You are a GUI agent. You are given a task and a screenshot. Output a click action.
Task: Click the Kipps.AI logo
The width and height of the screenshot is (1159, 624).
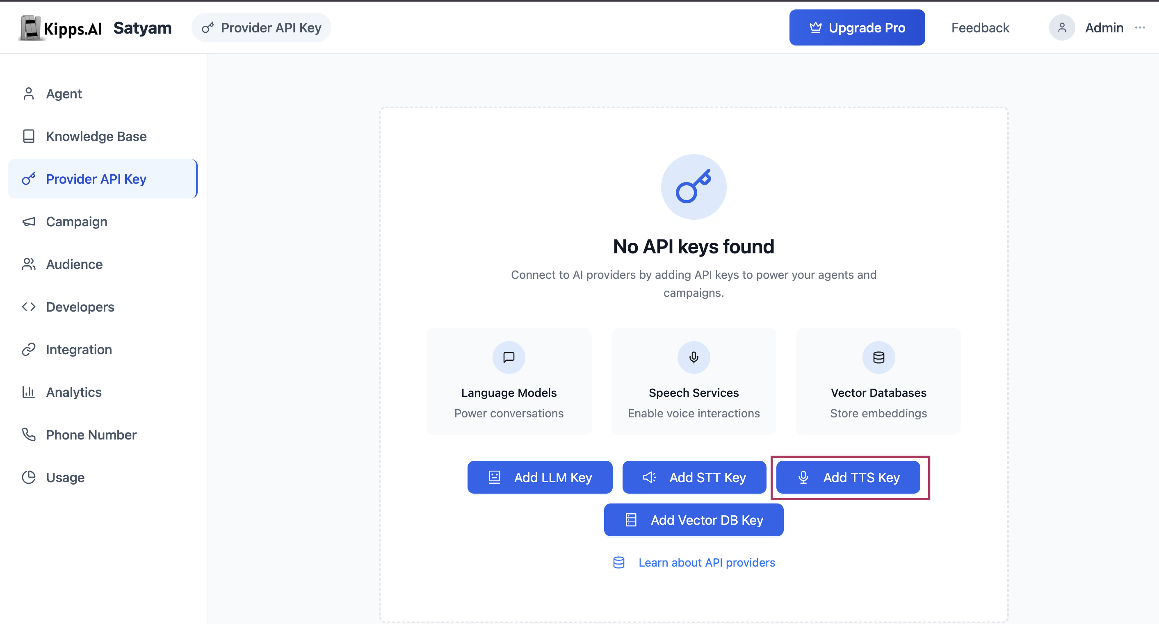[61, 28]
